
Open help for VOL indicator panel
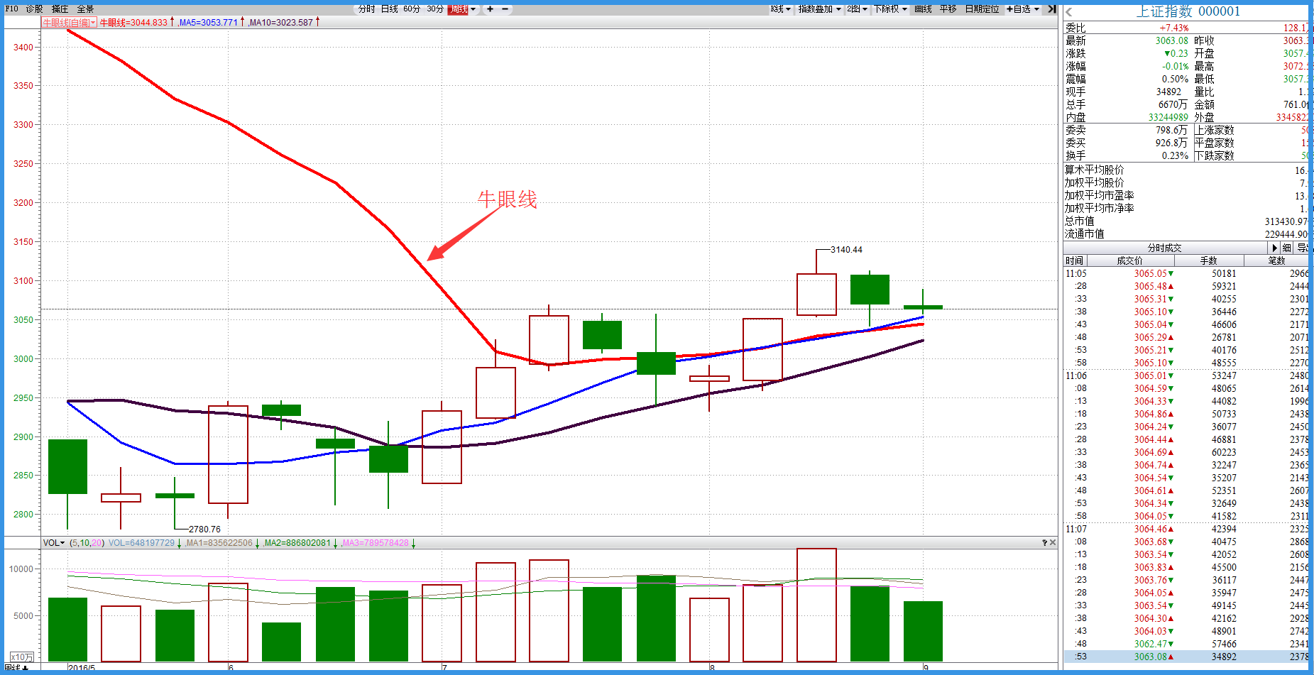[1044, 543]
